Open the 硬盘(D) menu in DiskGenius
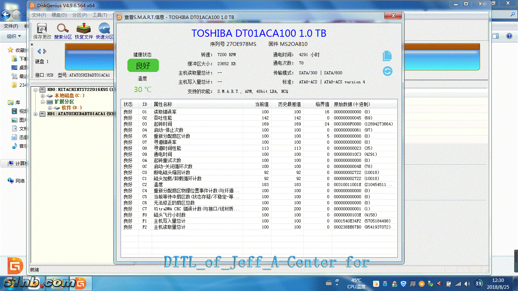The width and height of the screenshot is (518, 291). click(59, 15)
